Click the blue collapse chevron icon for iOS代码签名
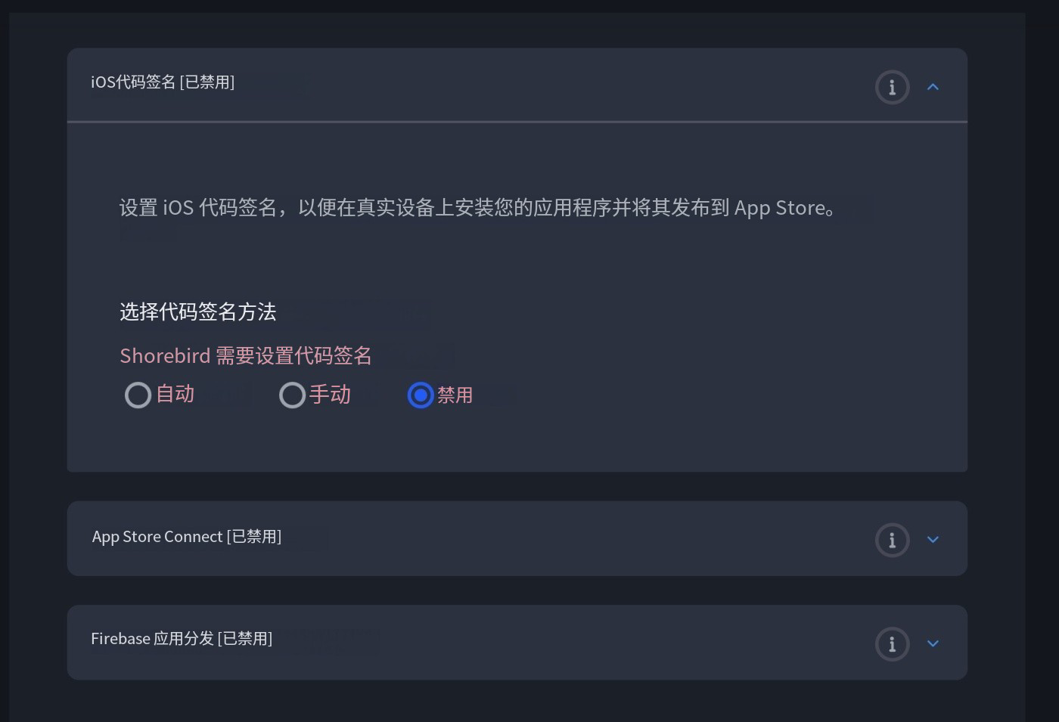 (933, 86)
